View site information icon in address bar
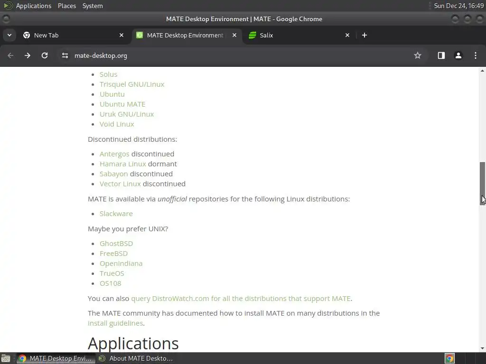Screen dimensions: 486x364 (65, 55)
